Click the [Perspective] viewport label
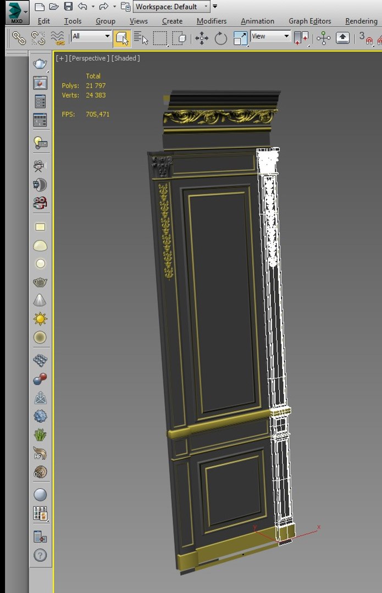Image resolution: width=382 pixels, height=593 pixels. point(89,58)
